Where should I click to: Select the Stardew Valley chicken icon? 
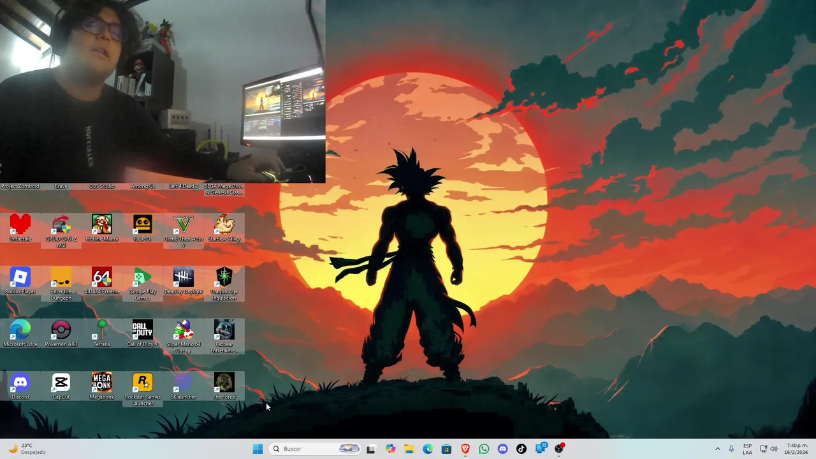pos(224,228)
